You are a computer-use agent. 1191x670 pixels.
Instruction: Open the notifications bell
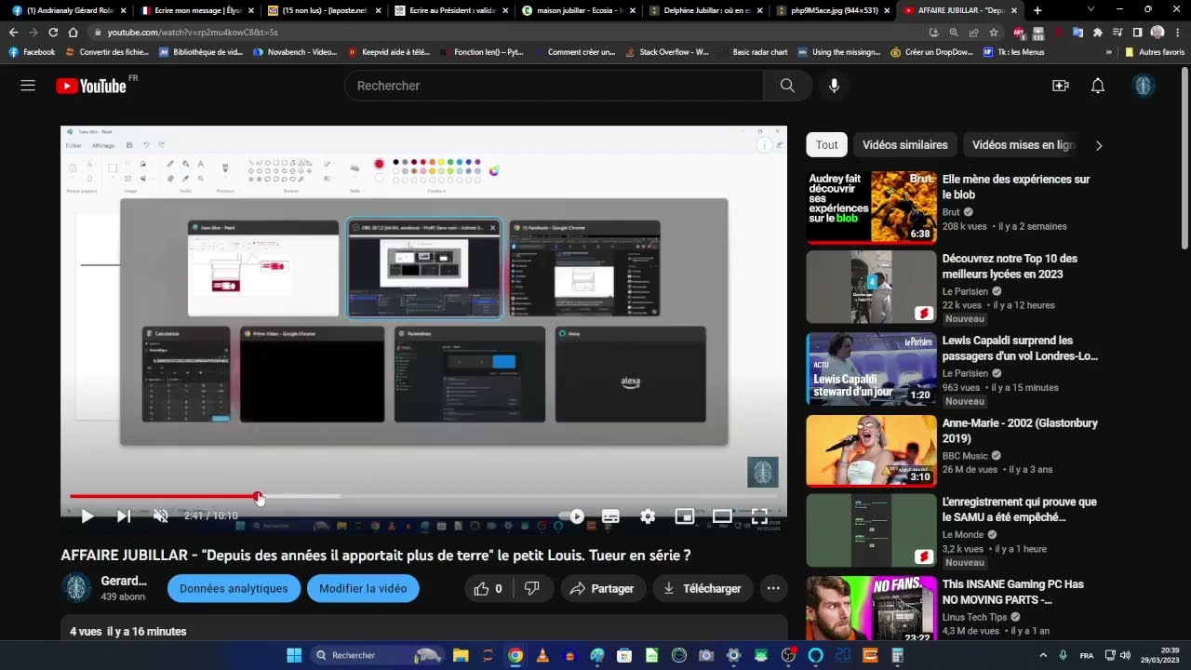coord(1098,86)
